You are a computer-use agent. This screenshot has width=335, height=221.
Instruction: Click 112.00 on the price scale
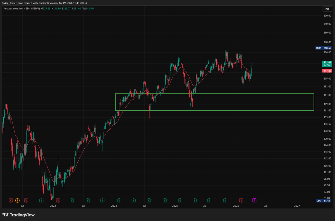click(x=327, y=159)
